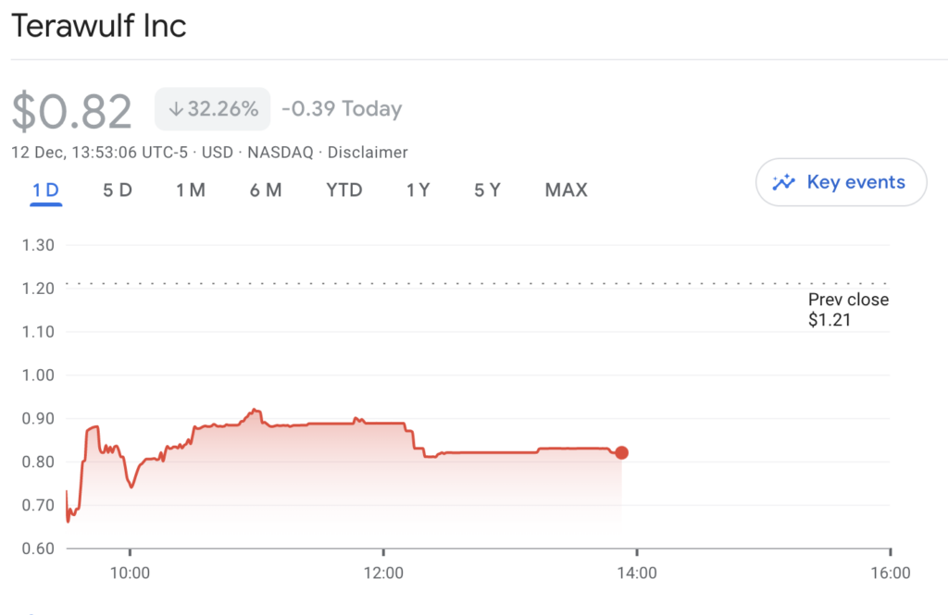Open the Key events button
Viewport: 948px width, 615px height.
pyautogui.click(x=841, y=182)
